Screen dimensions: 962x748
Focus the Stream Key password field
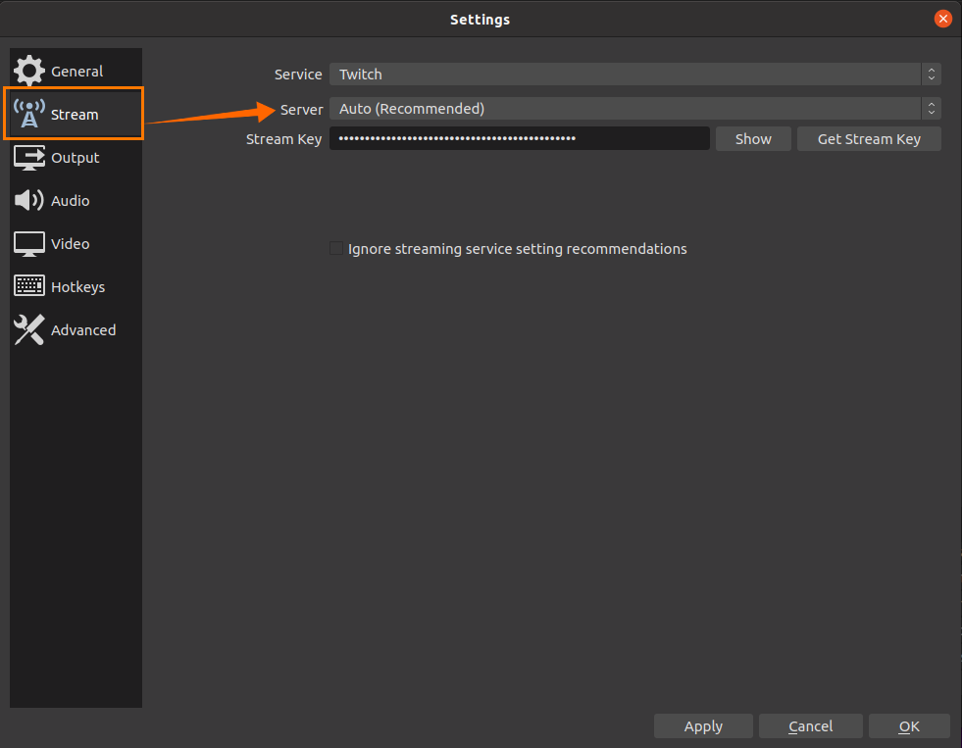click(x=519, y=138)
